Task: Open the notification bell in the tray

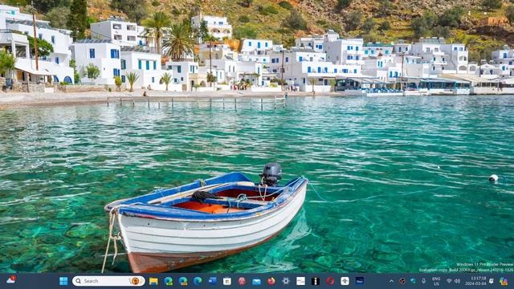Action: [492, 281]
